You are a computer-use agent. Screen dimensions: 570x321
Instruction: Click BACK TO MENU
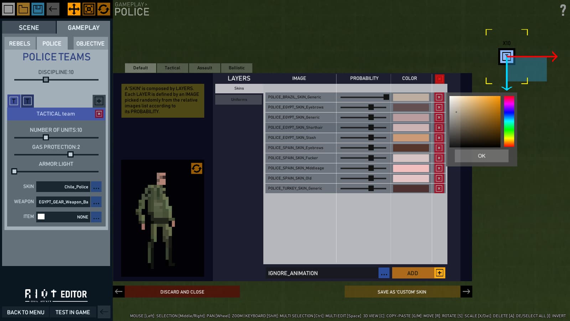(26, 312)
